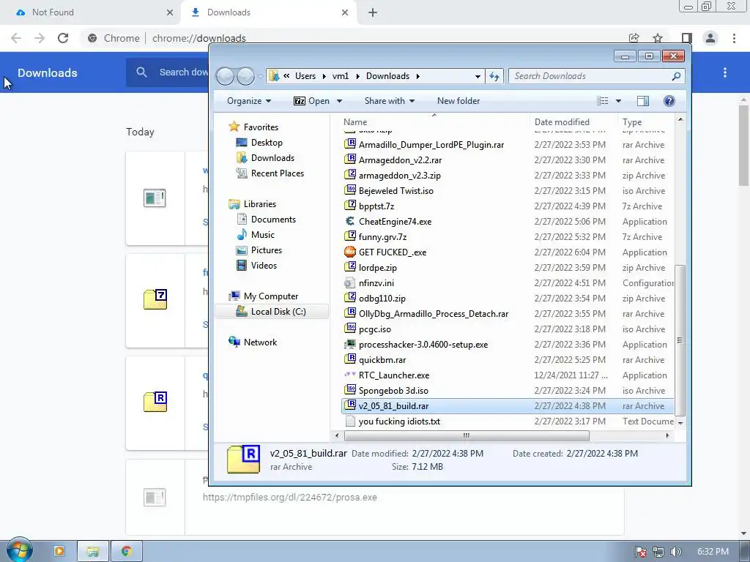The height and width of the screenshot is (562, 750).
Task: Switch to the Not Found Chrome tab
Action: tap(90, 12)
